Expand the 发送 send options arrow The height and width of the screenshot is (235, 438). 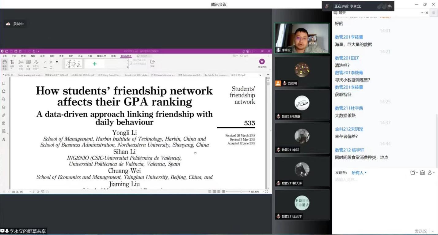pos(432,231)
